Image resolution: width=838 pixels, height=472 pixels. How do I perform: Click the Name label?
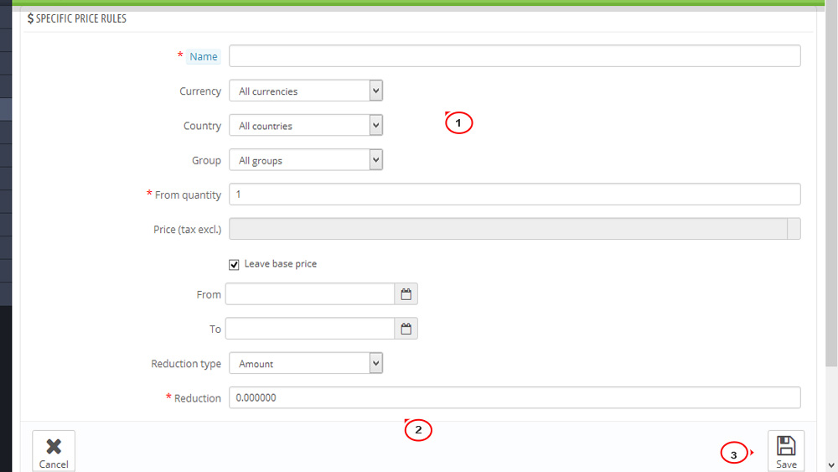(x=203, y=57)
